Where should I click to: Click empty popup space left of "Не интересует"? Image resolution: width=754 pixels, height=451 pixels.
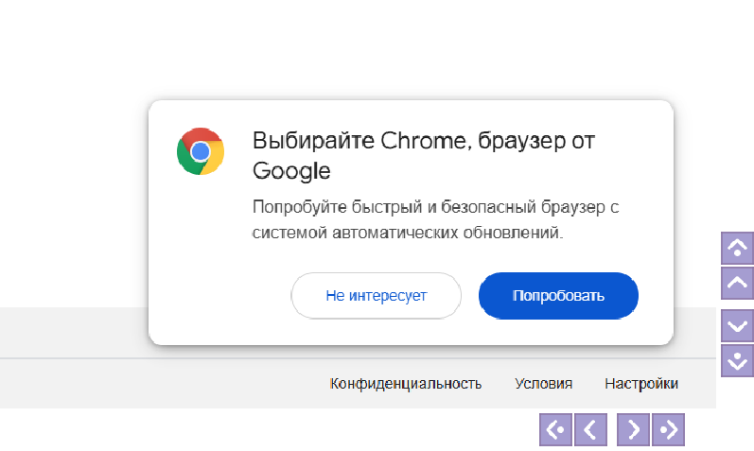coord(219,296)
